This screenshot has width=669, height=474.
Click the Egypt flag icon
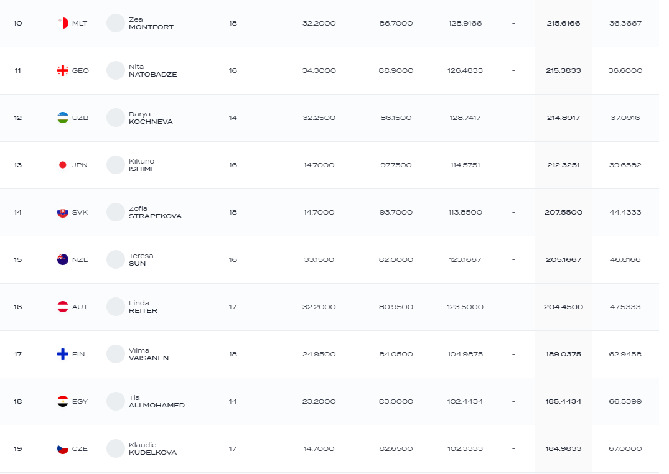tap(63, 401)
